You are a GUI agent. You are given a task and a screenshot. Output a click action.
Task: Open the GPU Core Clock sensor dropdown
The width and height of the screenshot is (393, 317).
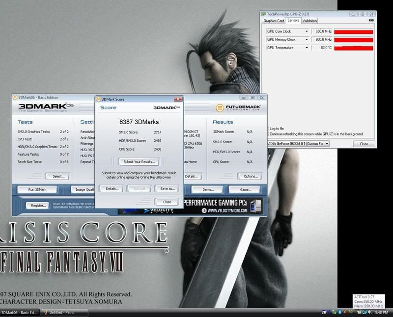point(307,31)
